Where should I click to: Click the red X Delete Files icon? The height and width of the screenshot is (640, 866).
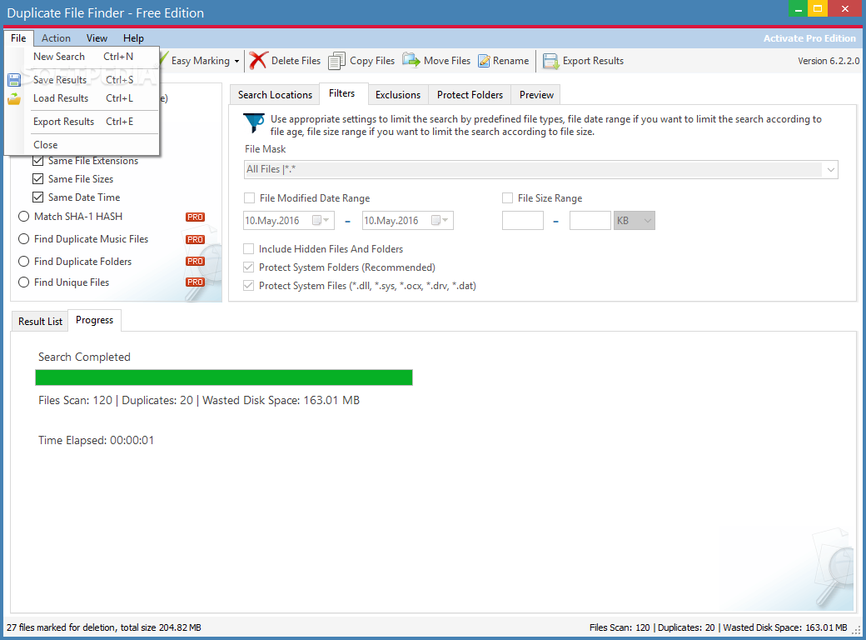pos(258,61)
